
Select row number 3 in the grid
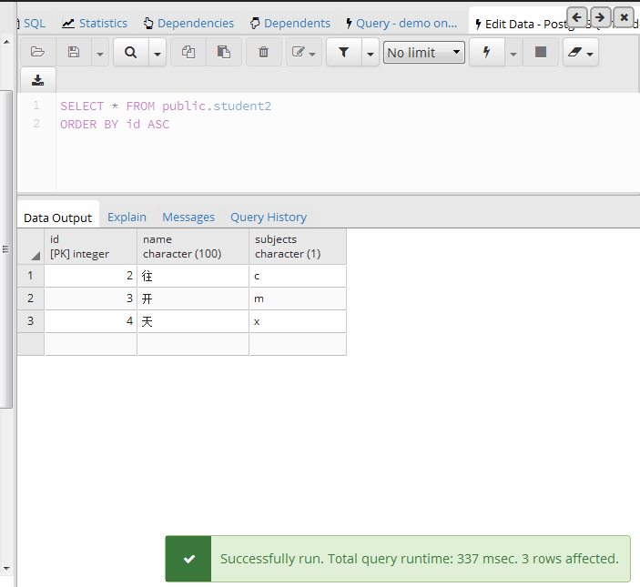[x=31, y=321]
